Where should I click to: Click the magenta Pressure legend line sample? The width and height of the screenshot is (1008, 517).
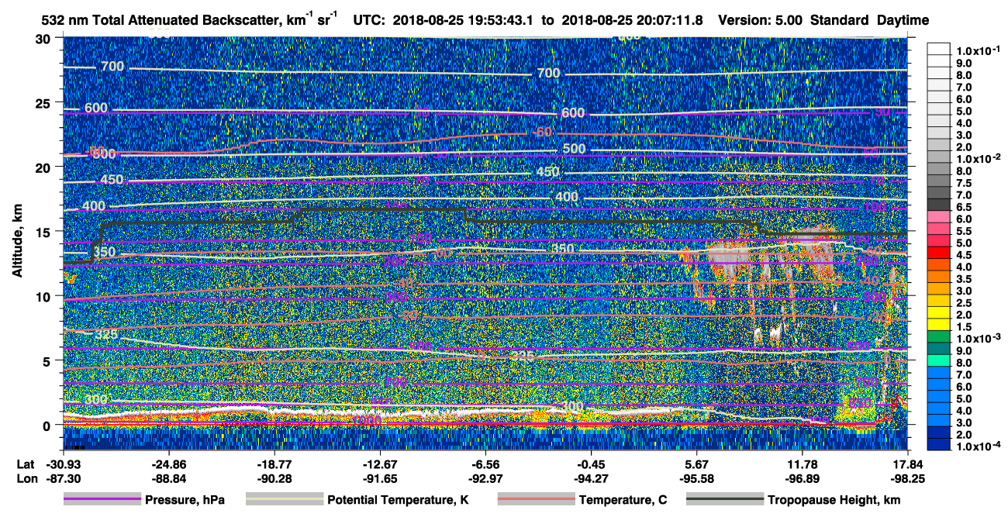tap(102, 500)
